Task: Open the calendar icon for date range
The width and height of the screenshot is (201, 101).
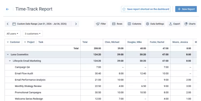Action: coord(14,24)
